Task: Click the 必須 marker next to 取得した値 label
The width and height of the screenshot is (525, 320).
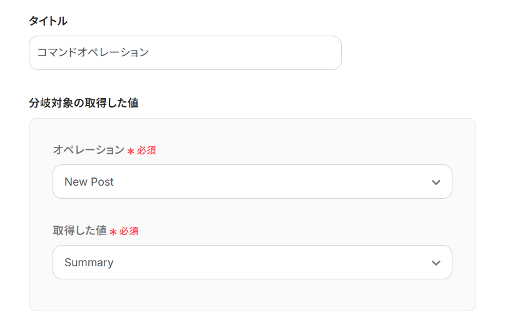Action: point(129,231)
